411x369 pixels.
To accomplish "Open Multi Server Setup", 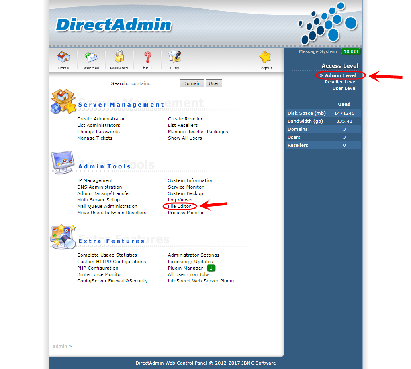I will click(x=98, y=200).
